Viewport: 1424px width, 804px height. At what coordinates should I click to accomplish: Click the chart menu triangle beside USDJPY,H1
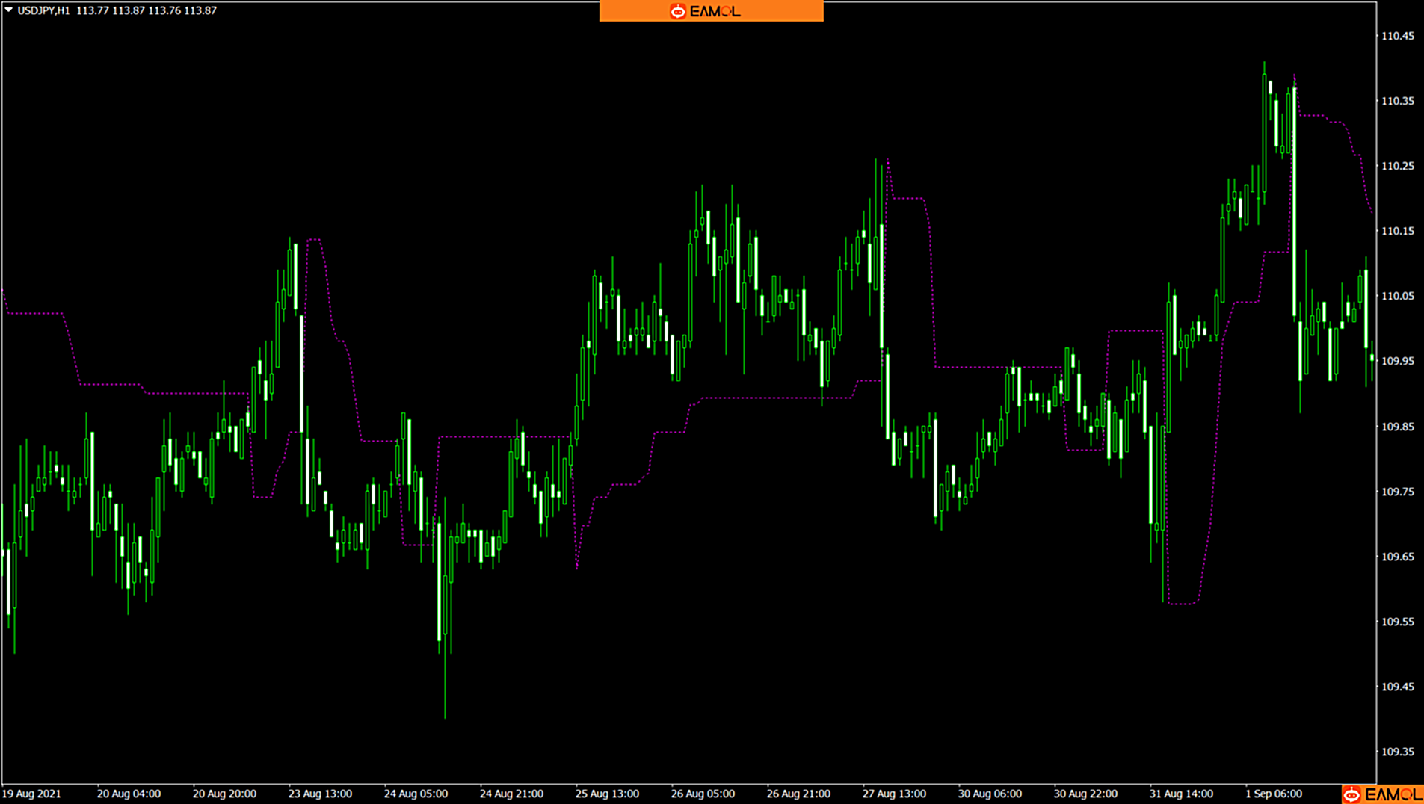click(x=9, y=10)
